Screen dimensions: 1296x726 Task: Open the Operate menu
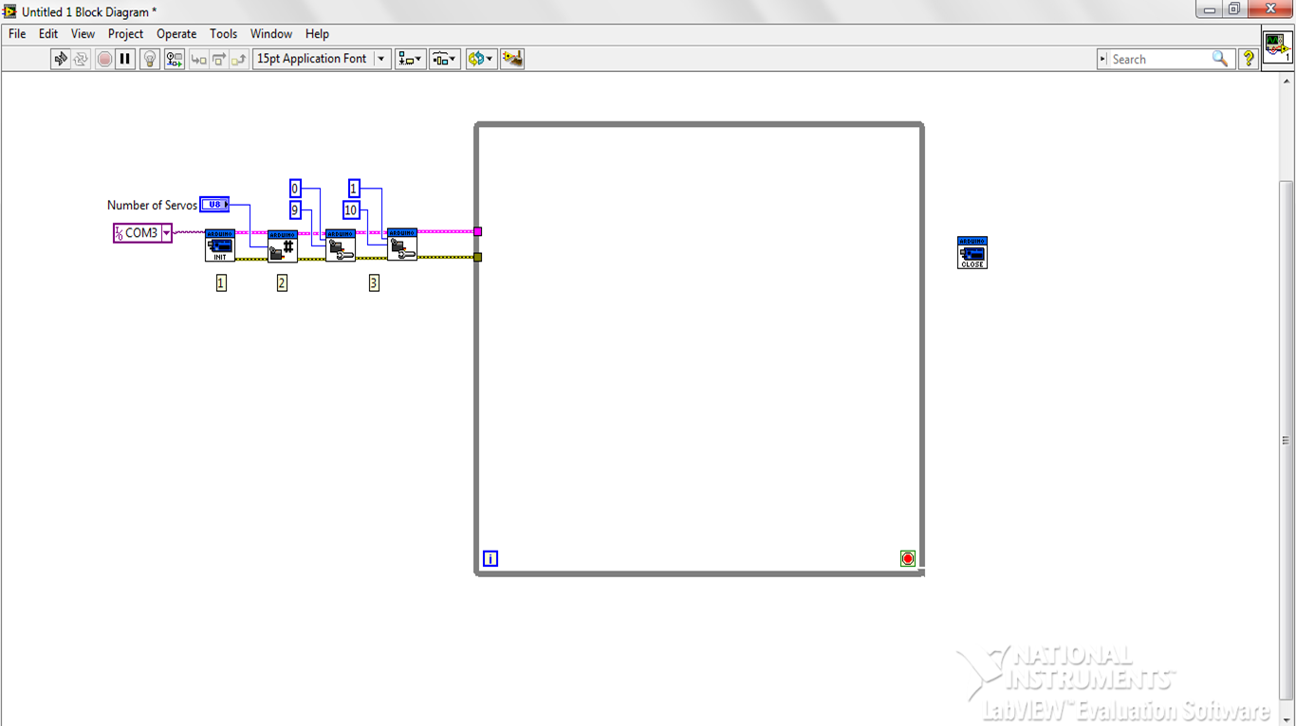point(176,33)
